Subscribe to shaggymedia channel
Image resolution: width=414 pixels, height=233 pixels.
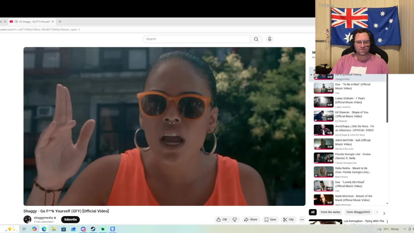click(70, 219)
